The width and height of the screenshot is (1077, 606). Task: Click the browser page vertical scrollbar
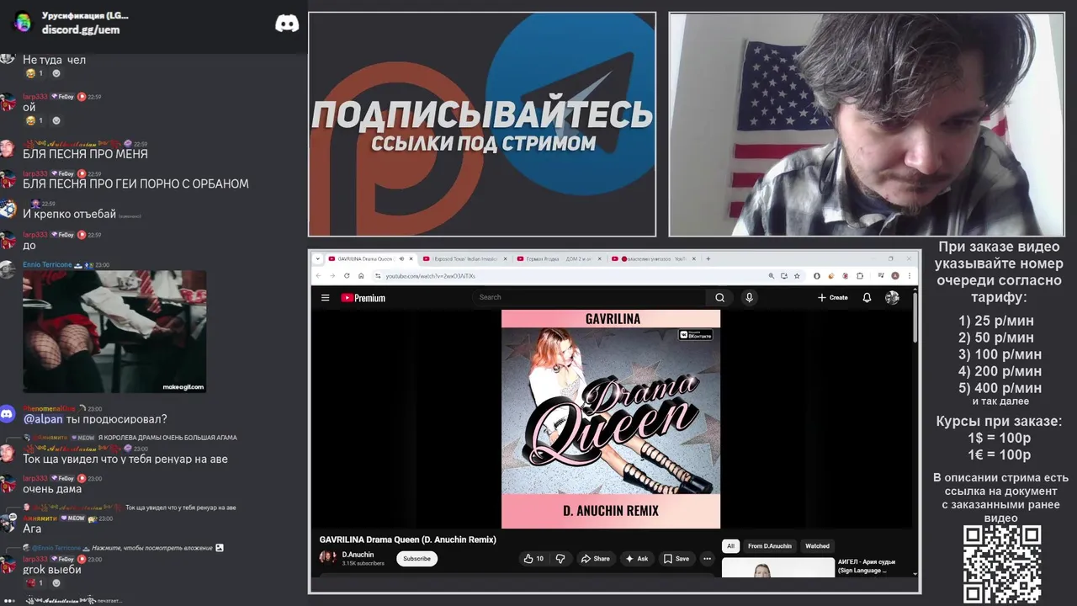tap(915, 318)
